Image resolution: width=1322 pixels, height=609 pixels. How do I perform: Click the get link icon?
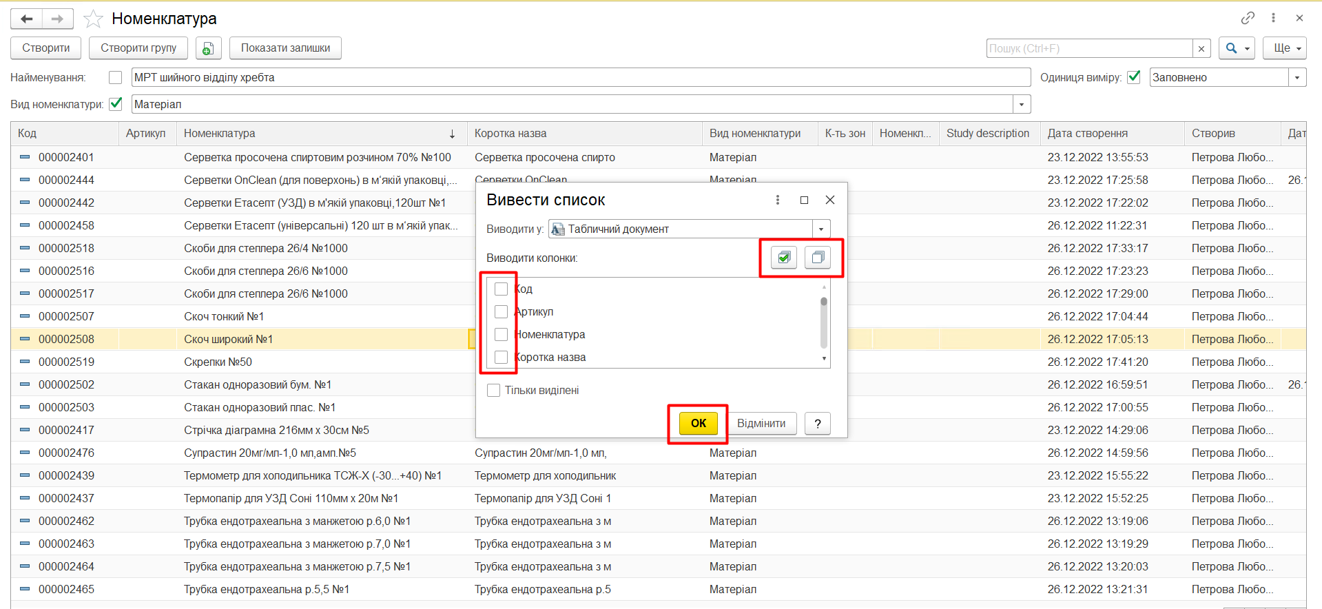pyautogui.click(x=1248, y=18)
